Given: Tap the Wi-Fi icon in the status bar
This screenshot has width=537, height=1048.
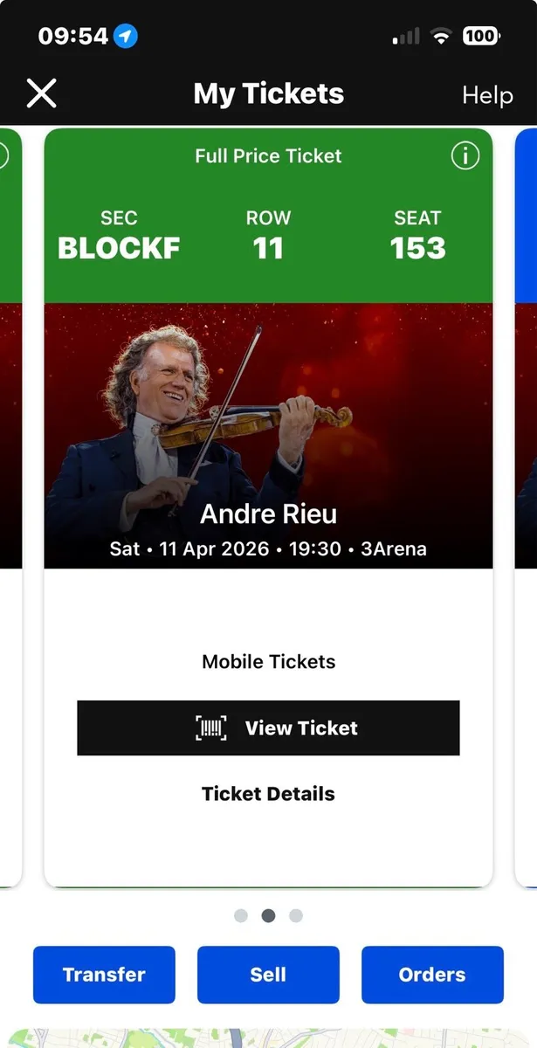Looking at the screenshot, I should [441, 36].
